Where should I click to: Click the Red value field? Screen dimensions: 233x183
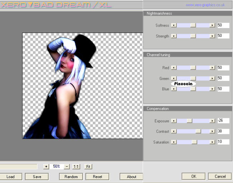[223, 68]
